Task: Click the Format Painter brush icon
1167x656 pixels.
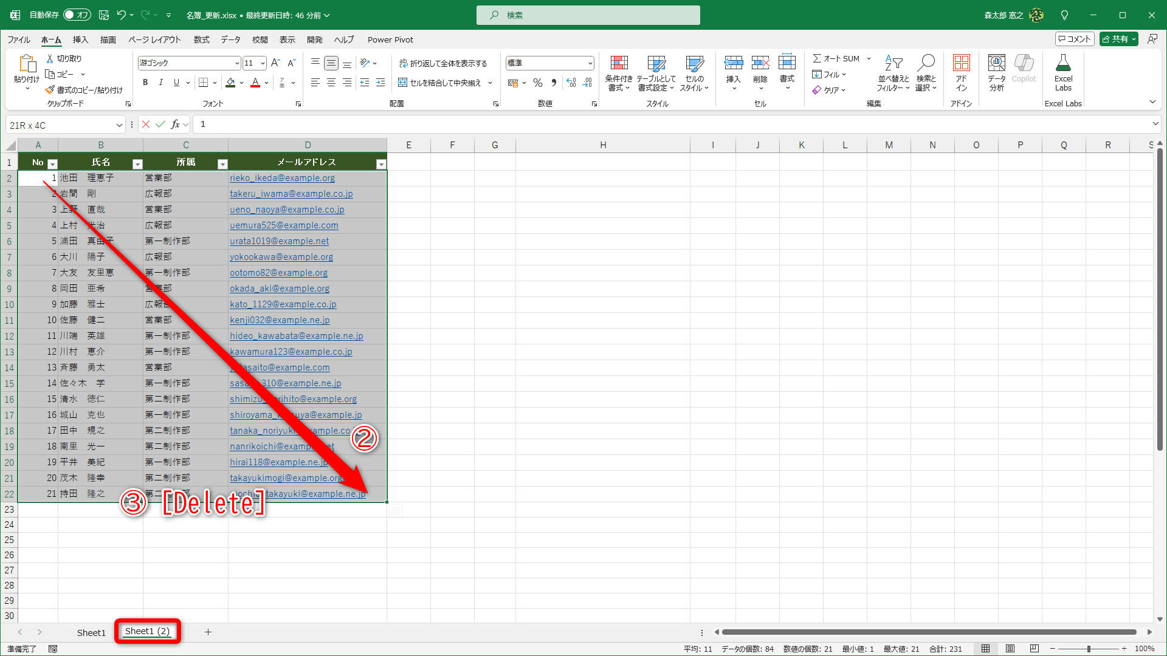Action: point(50,90)
